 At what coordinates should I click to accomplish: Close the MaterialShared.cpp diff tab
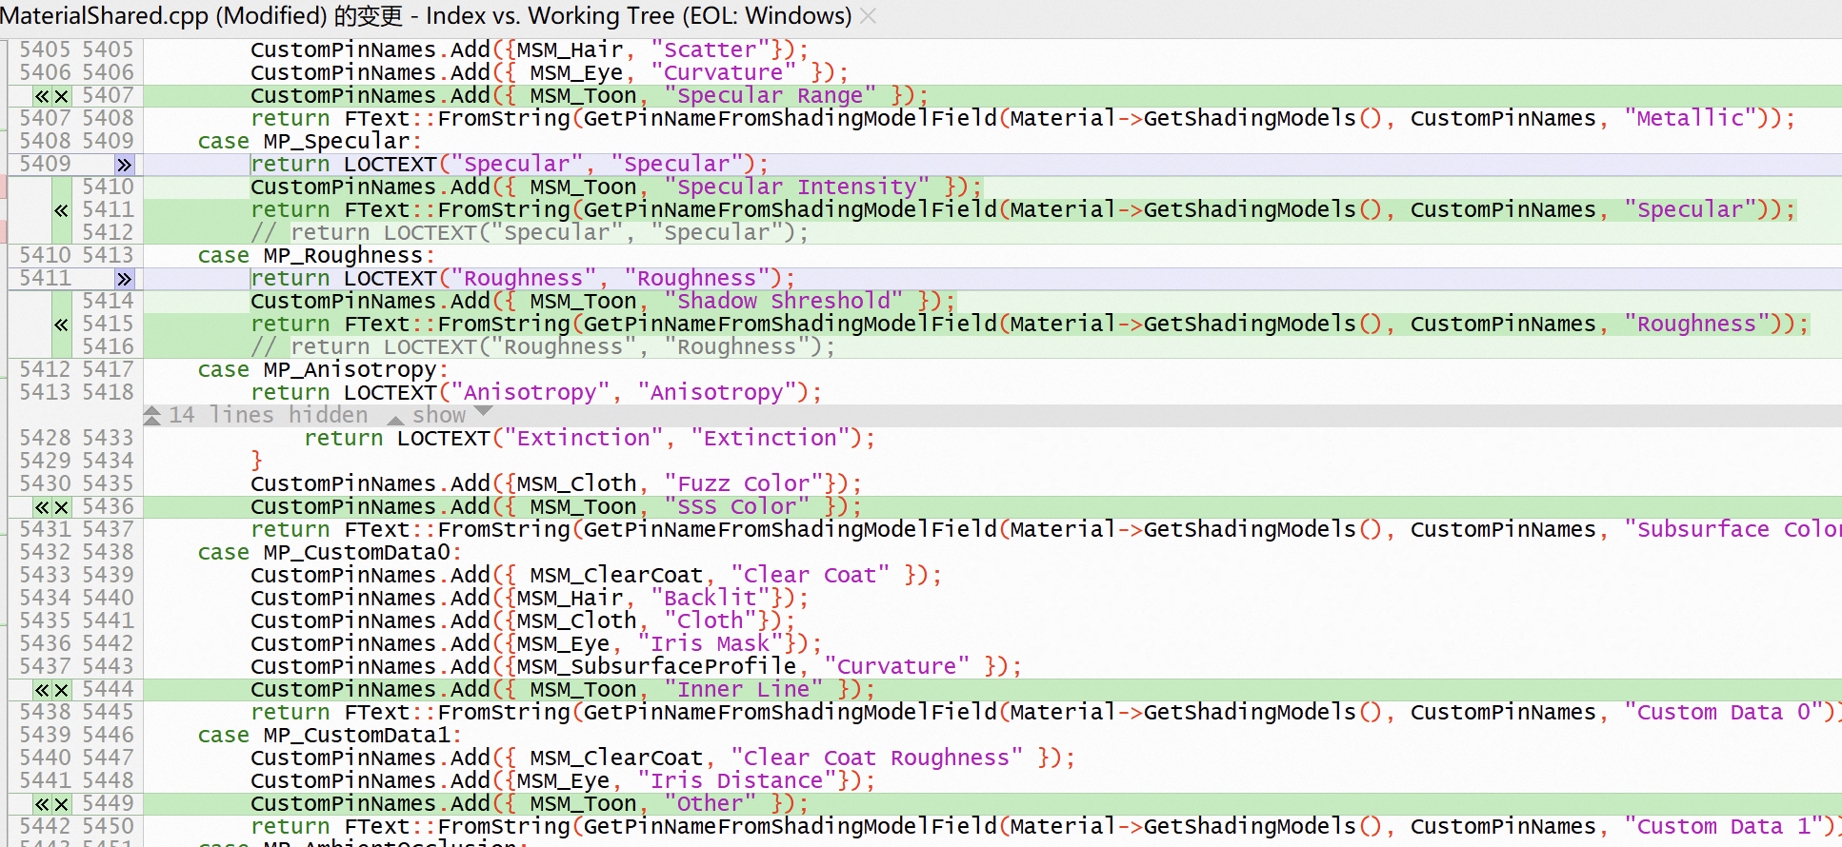pyautogui.click(x=868, y=16)
